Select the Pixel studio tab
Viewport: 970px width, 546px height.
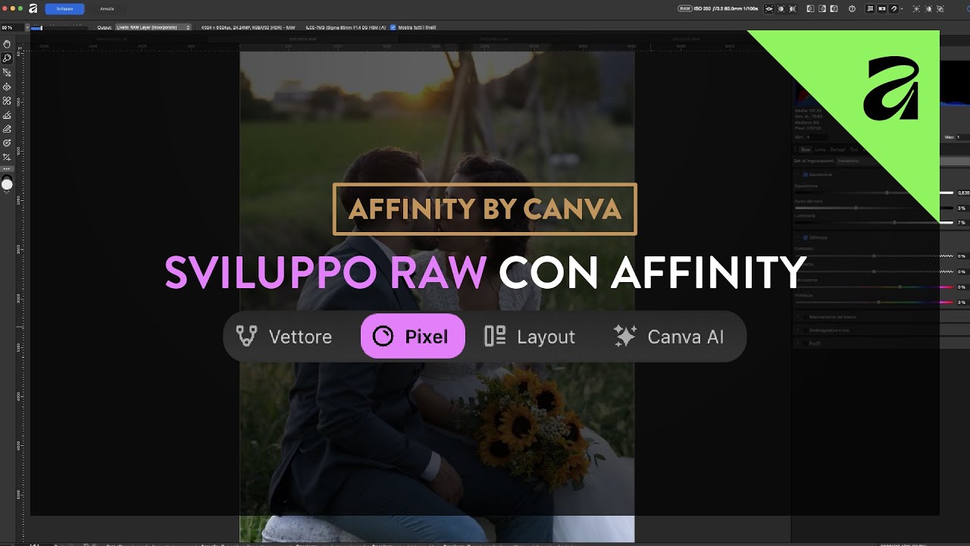click(x=413, y=336)
